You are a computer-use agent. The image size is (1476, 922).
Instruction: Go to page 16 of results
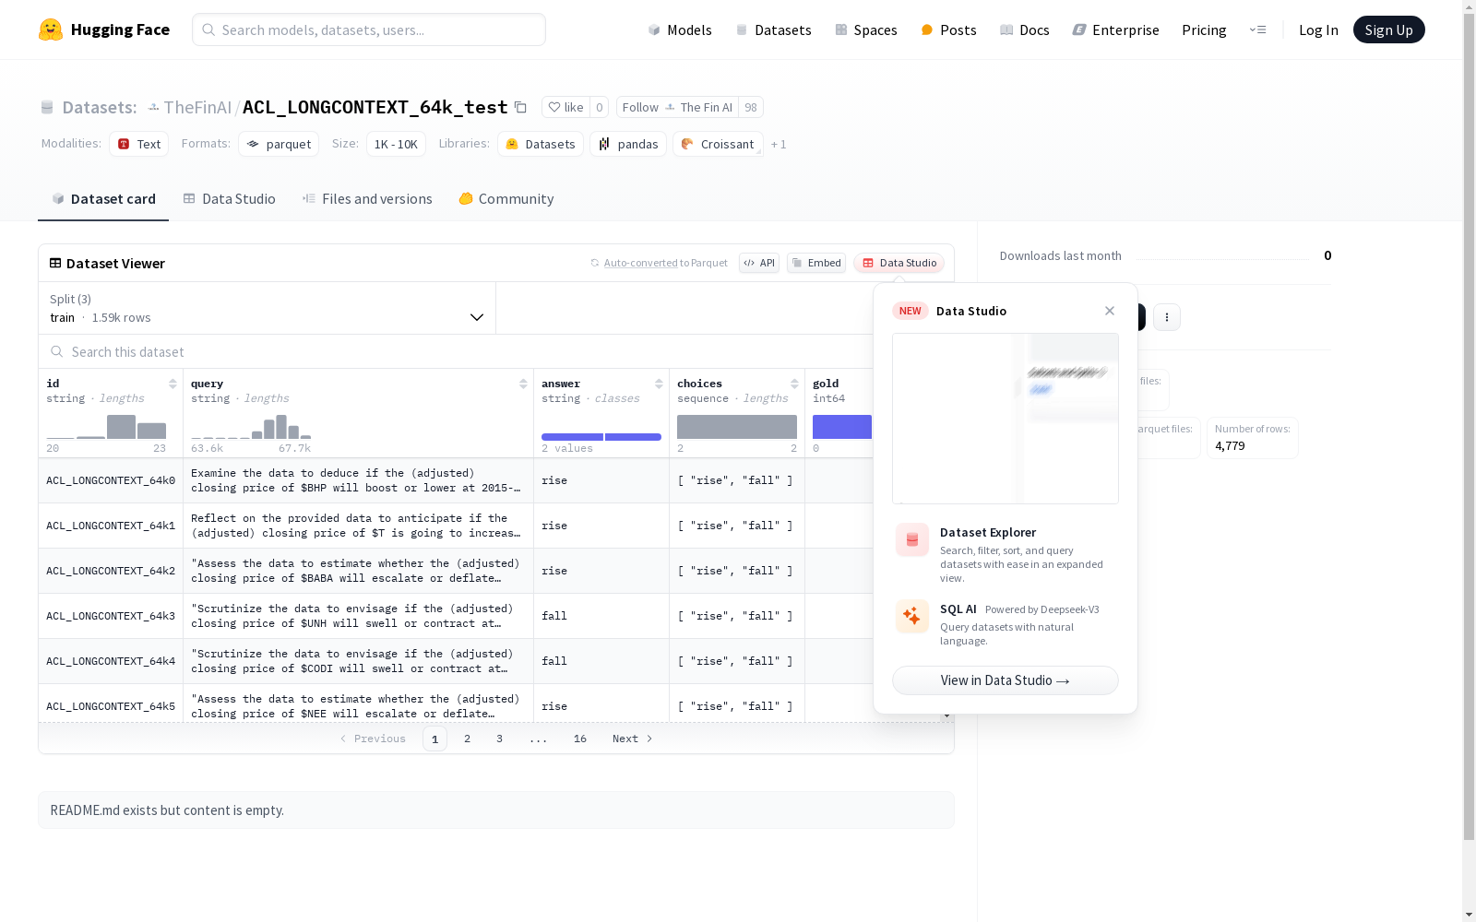coord(580,739)
